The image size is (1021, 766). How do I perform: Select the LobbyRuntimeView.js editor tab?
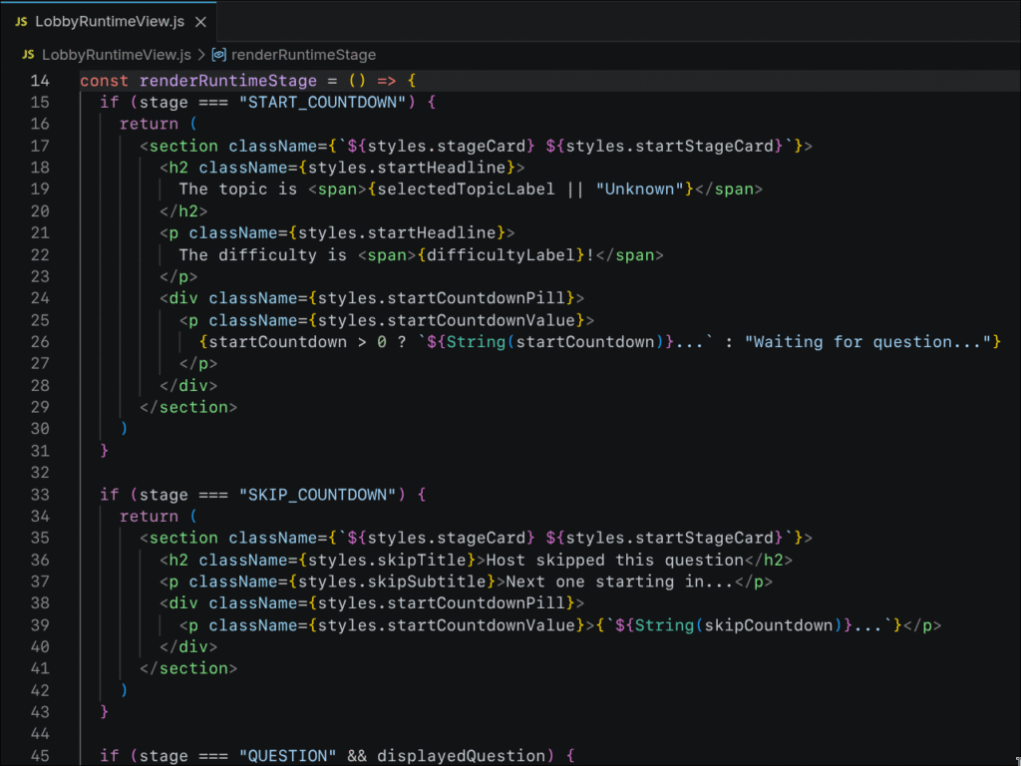pos(108,22)
